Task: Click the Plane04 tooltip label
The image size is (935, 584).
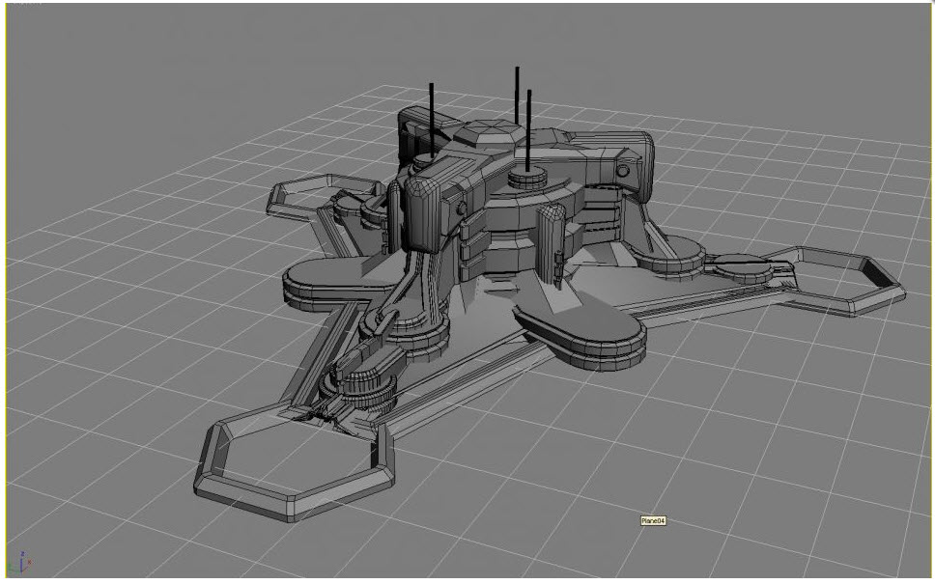Action: [x=653, y=521]
